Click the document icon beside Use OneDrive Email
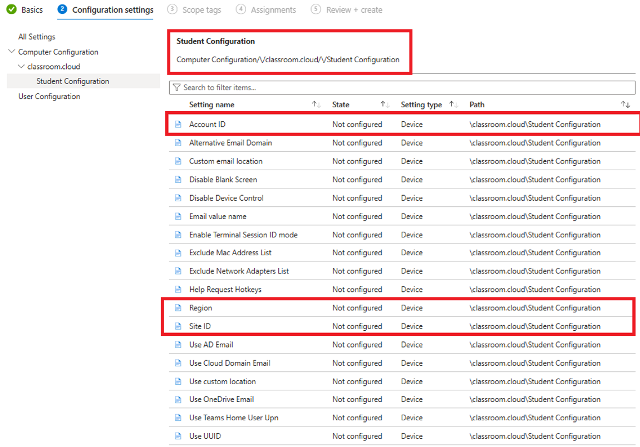The height and width of the screenshot is (447, 640). click(x=178, y=399)
